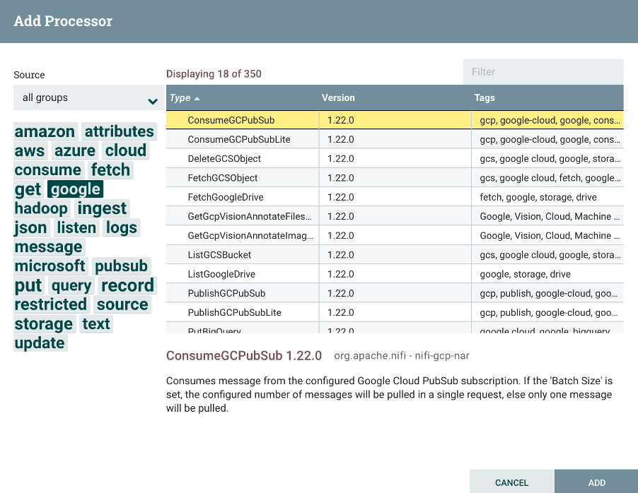This screenshot has height=493, width=638.
Task: Click the Version column header
Action: pyautogui.click(x=338, y=98)
